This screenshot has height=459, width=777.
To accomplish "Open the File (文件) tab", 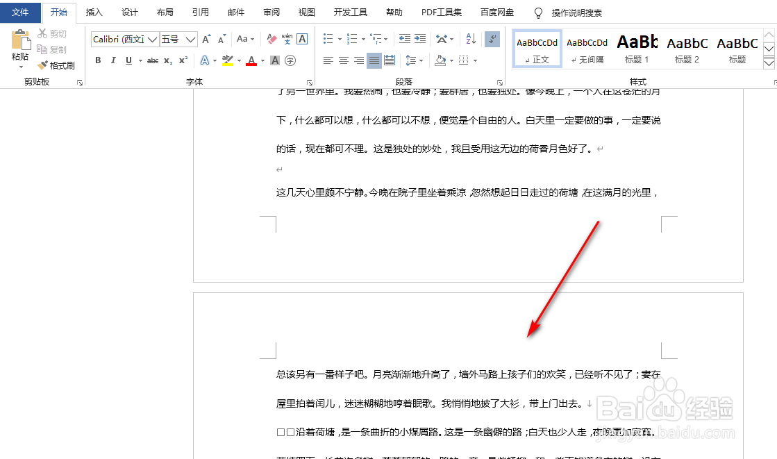I will 20,12.
